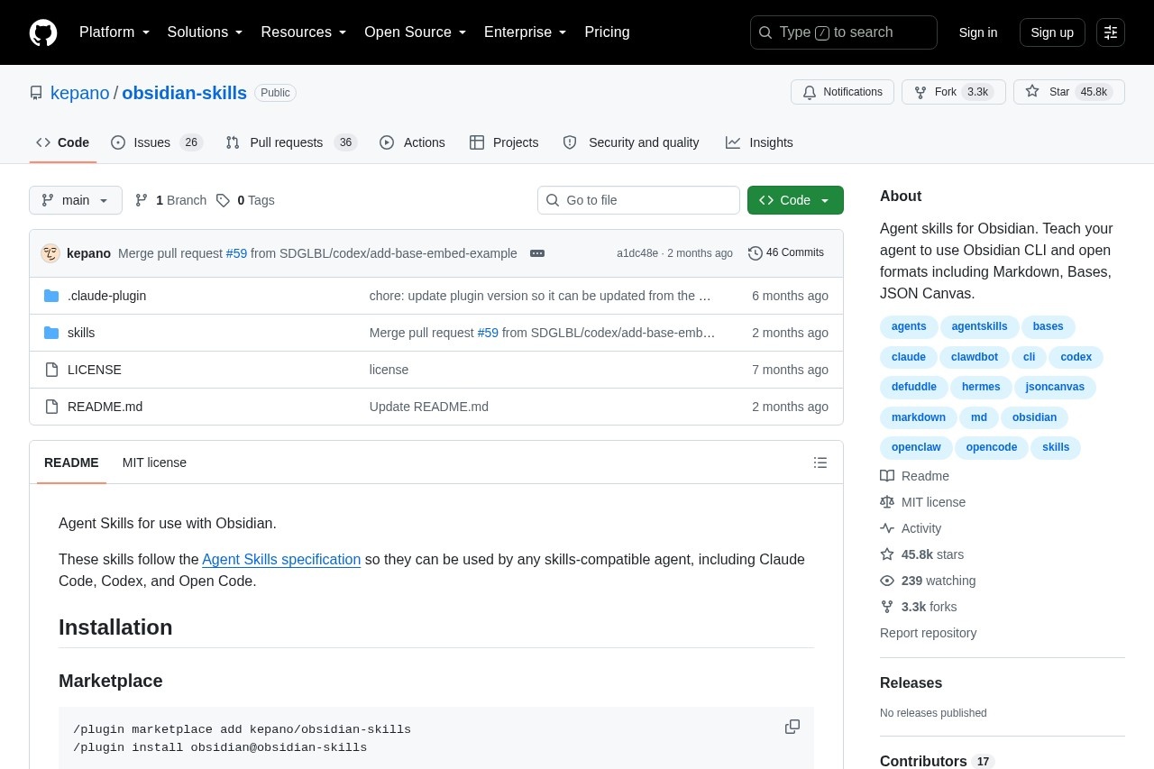
Task: View the 46 Commits history
Action: 786,253
